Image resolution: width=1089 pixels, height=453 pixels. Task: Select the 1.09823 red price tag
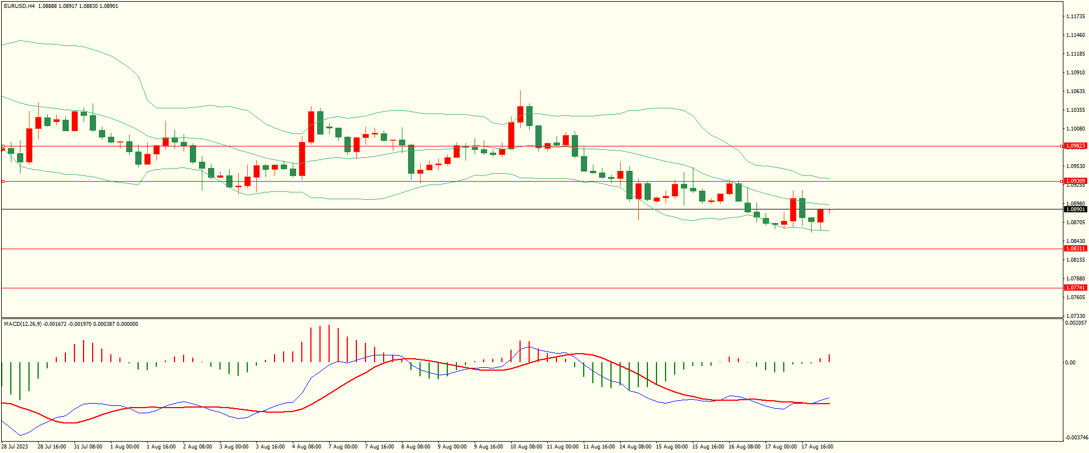1075,146
